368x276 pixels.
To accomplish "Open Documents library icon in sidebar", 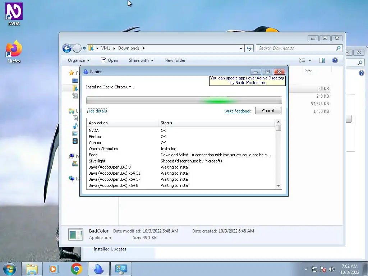I will pyautogui.click(x=75, y=118).
